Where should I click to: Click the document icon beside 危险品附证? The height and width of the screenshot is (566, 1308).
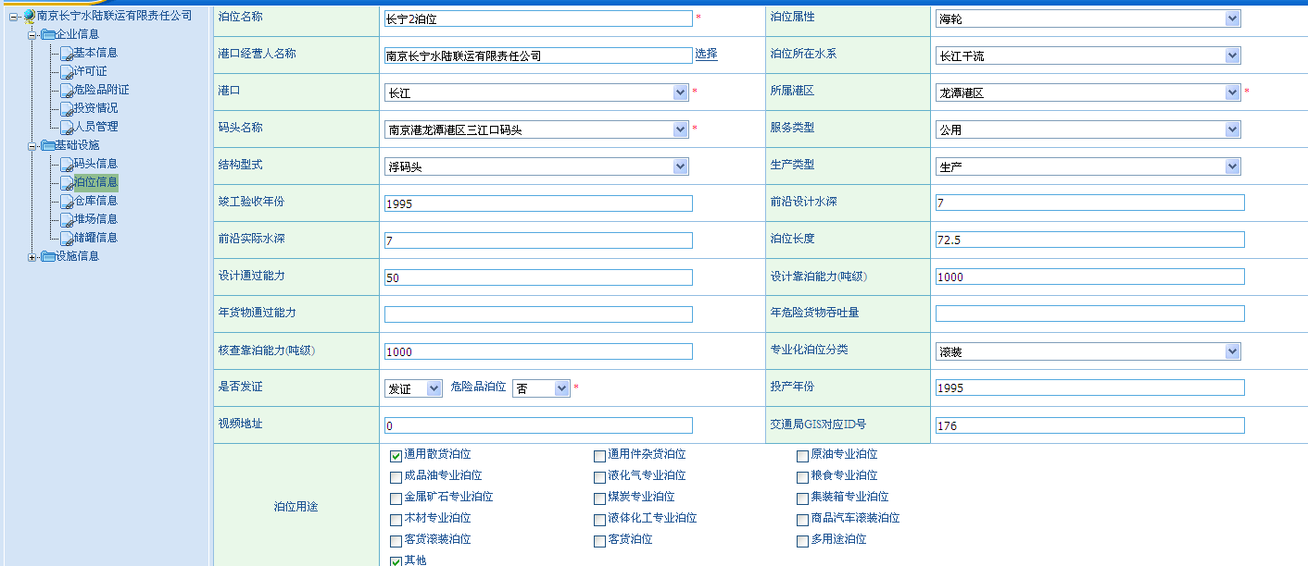coord(66,91)
